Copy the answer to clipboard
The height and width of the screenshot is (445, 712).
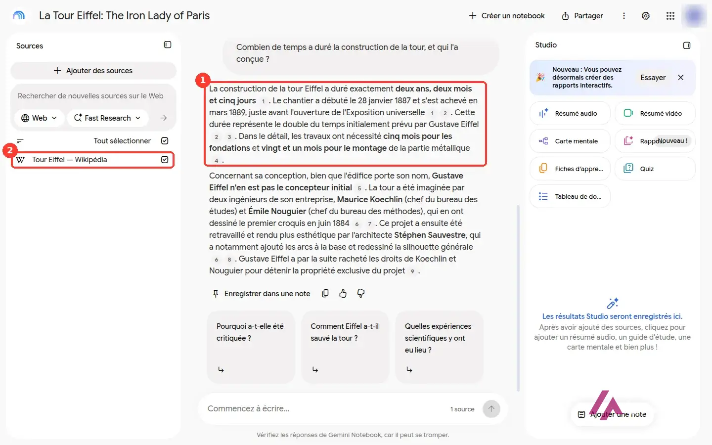(325, 294)
